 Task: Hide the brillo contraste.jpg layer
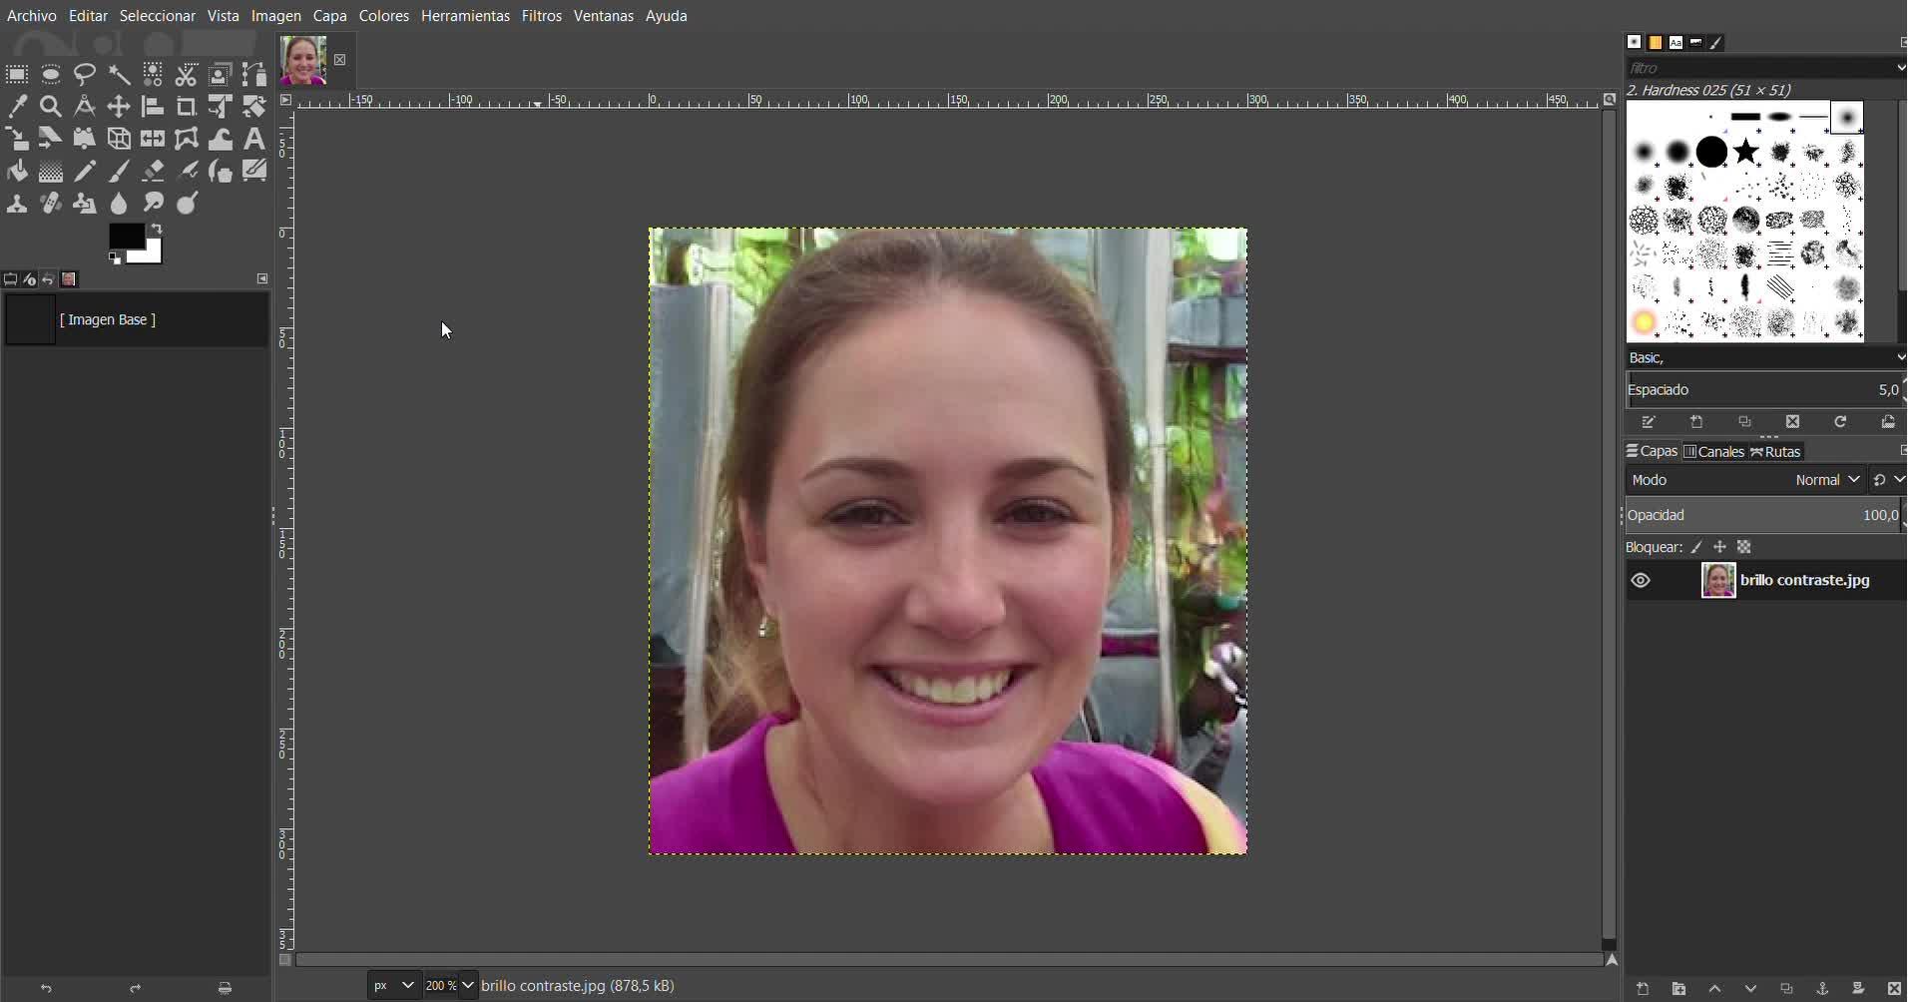point(1641,581)
